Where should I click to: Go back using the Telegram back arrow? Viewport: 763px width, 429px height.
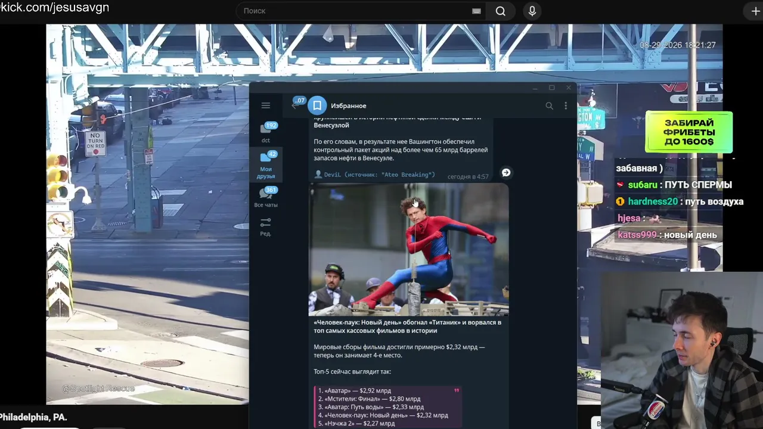(294, 105)
